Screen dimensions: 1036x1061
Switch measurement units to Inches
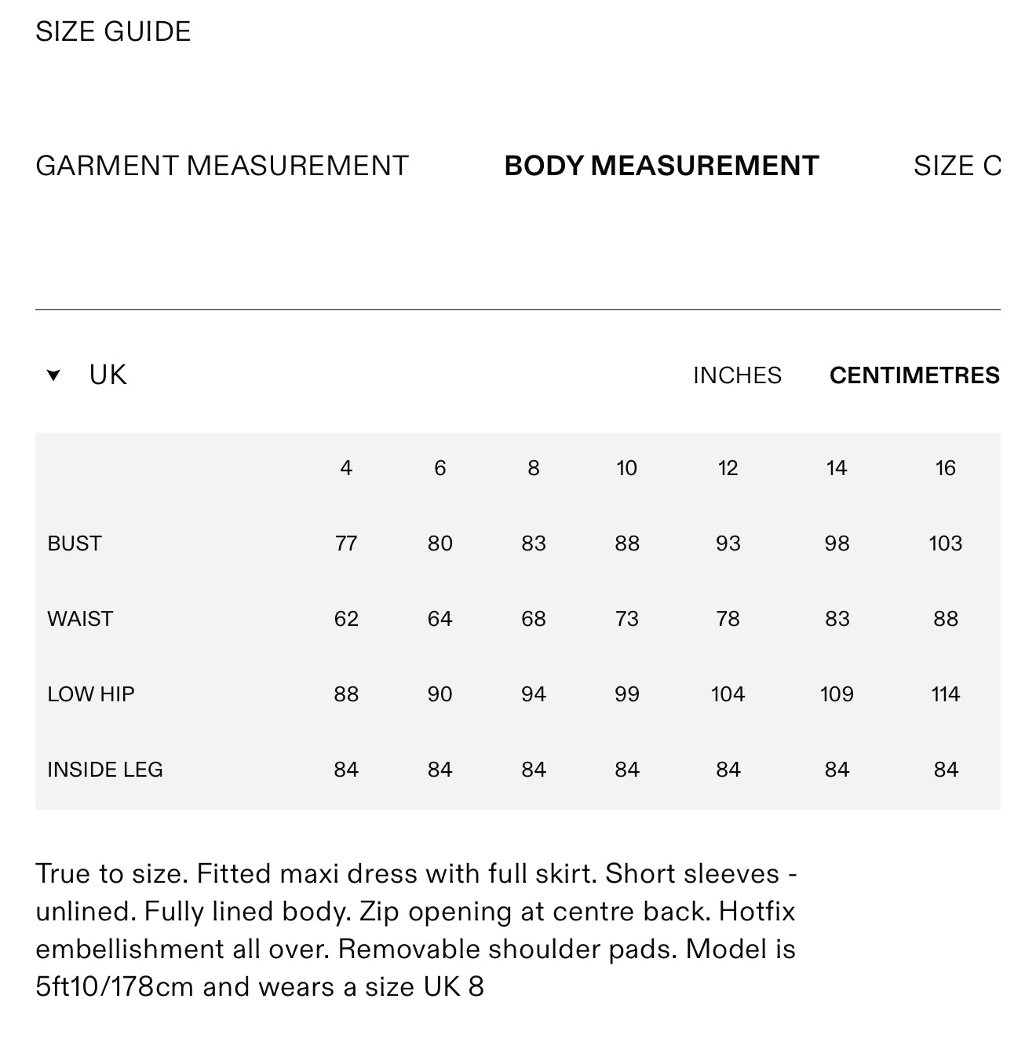coord(737,375)
